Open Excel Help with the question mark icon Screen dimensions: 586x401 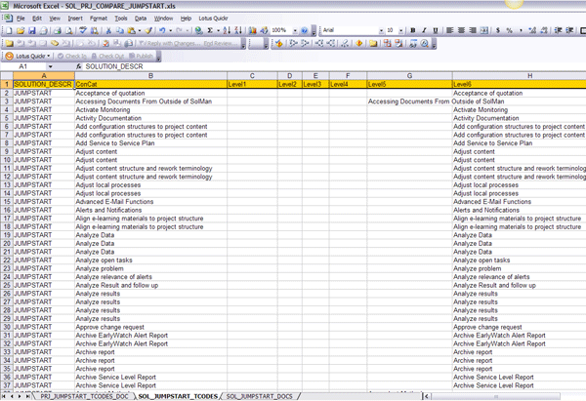(x=304, y=30)
